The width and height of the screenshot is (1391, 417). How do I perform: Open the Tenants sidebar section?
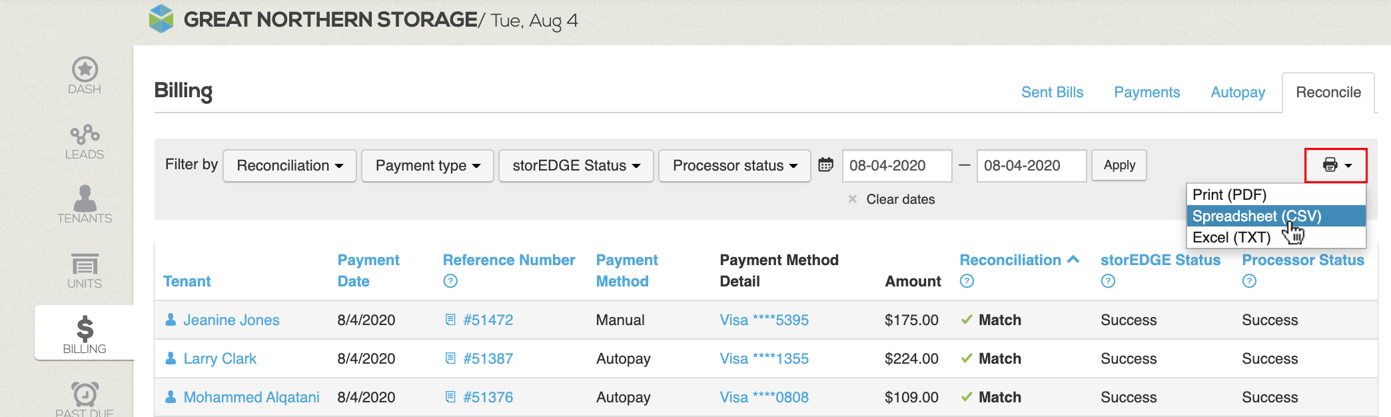click(85, 200)
